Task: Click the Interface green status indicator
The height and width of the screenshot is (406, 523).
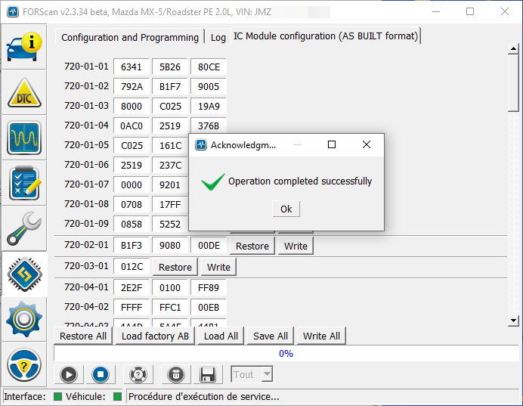Action: point(57,397)
